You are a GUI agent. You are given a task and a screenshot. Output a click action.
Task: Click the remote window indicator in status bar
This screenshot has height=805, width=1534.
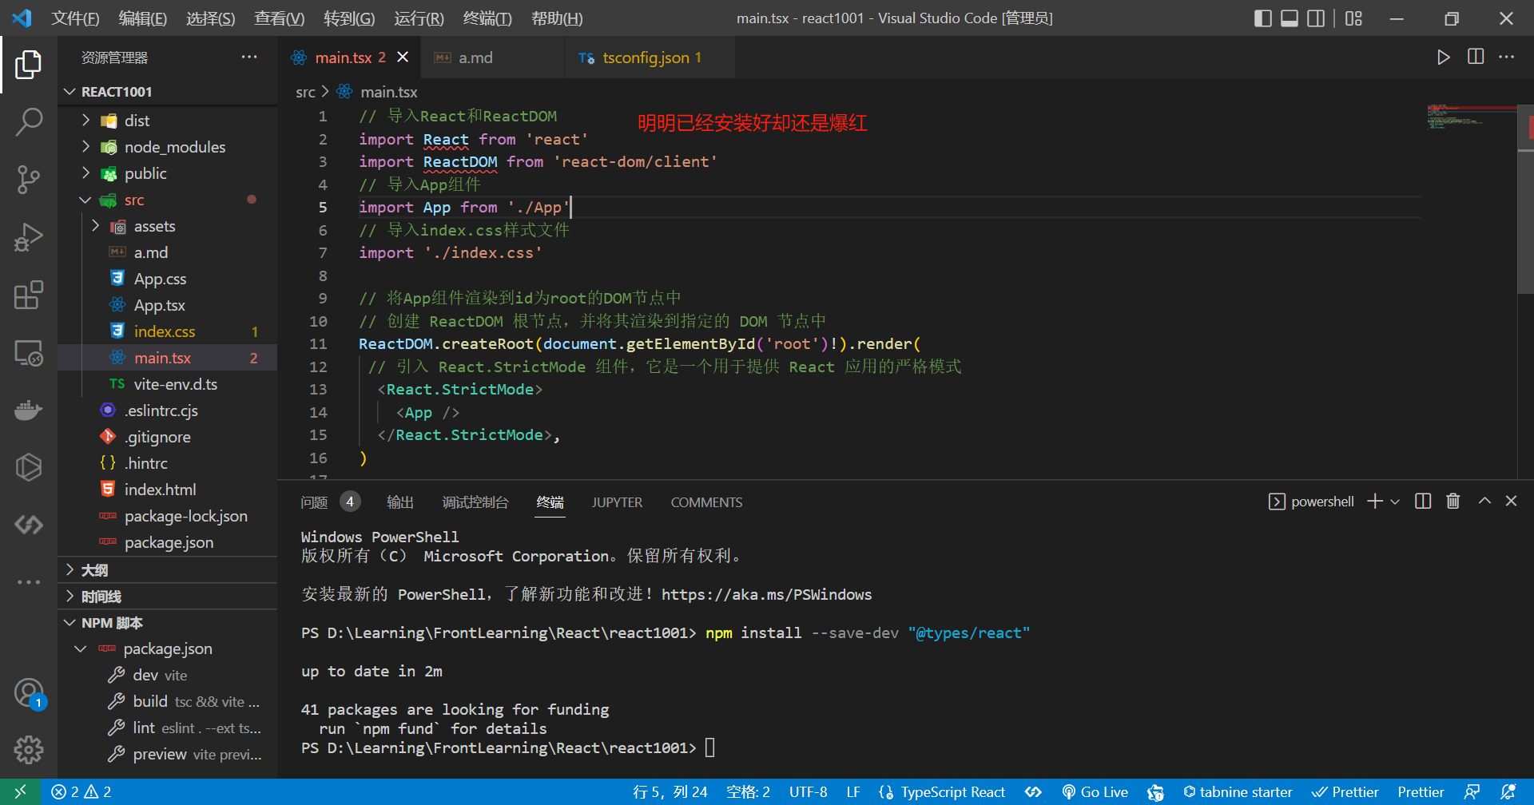coord(21,791)
